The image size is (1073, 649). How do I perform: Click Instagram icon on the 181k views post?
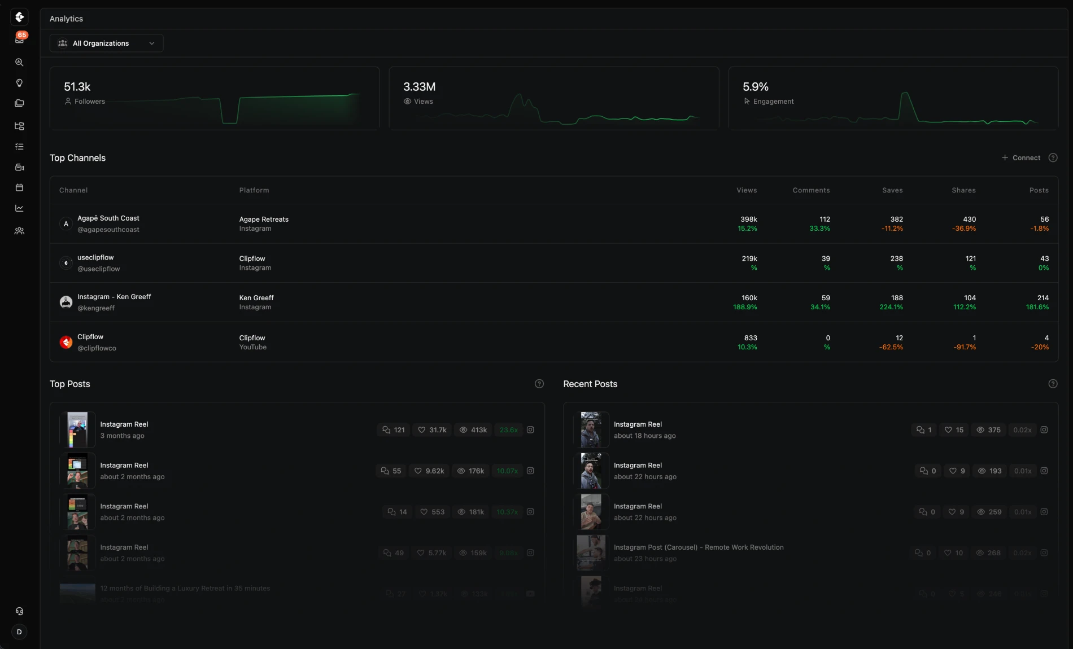tap(530, 512)
